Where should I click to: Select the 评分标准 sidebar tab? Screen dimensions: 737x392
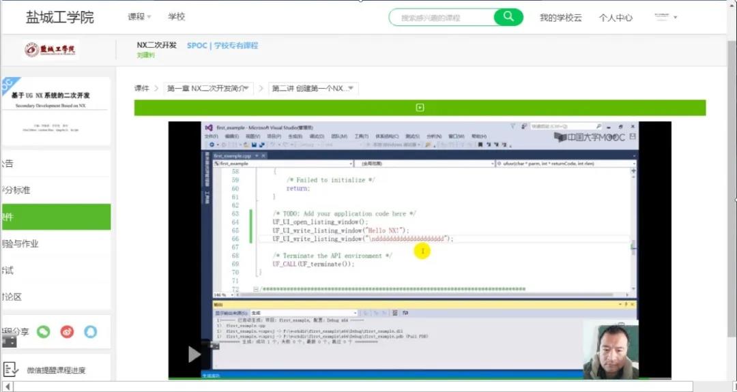tap(16, 190)
